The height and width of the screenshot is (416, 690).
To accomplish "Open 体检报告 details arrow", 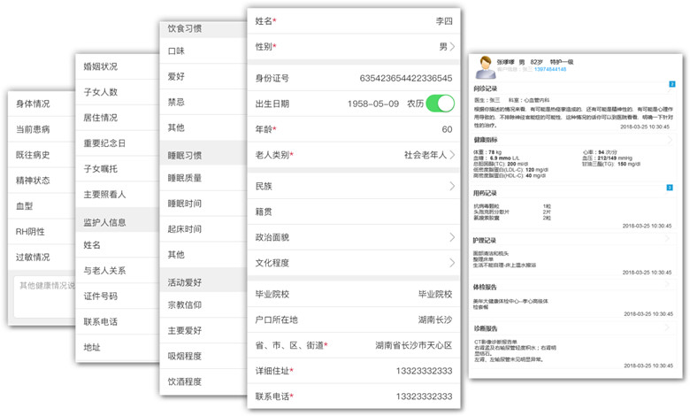I will (x=670, y=287).
